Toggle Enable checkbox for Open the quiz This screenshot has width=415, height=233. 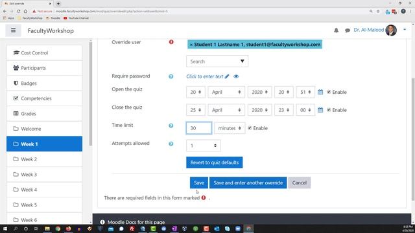tap(329, 92)
